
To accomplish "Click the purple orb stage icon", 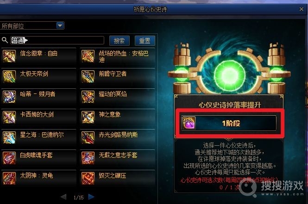I will coord(189,123).
